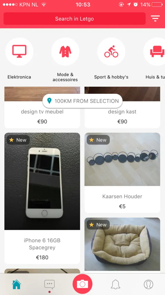Open the 100KM FROM SELECTION location pill

(82, 101)
